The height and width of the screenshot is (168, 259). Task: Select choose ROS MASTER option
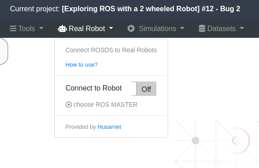[101, 104]
